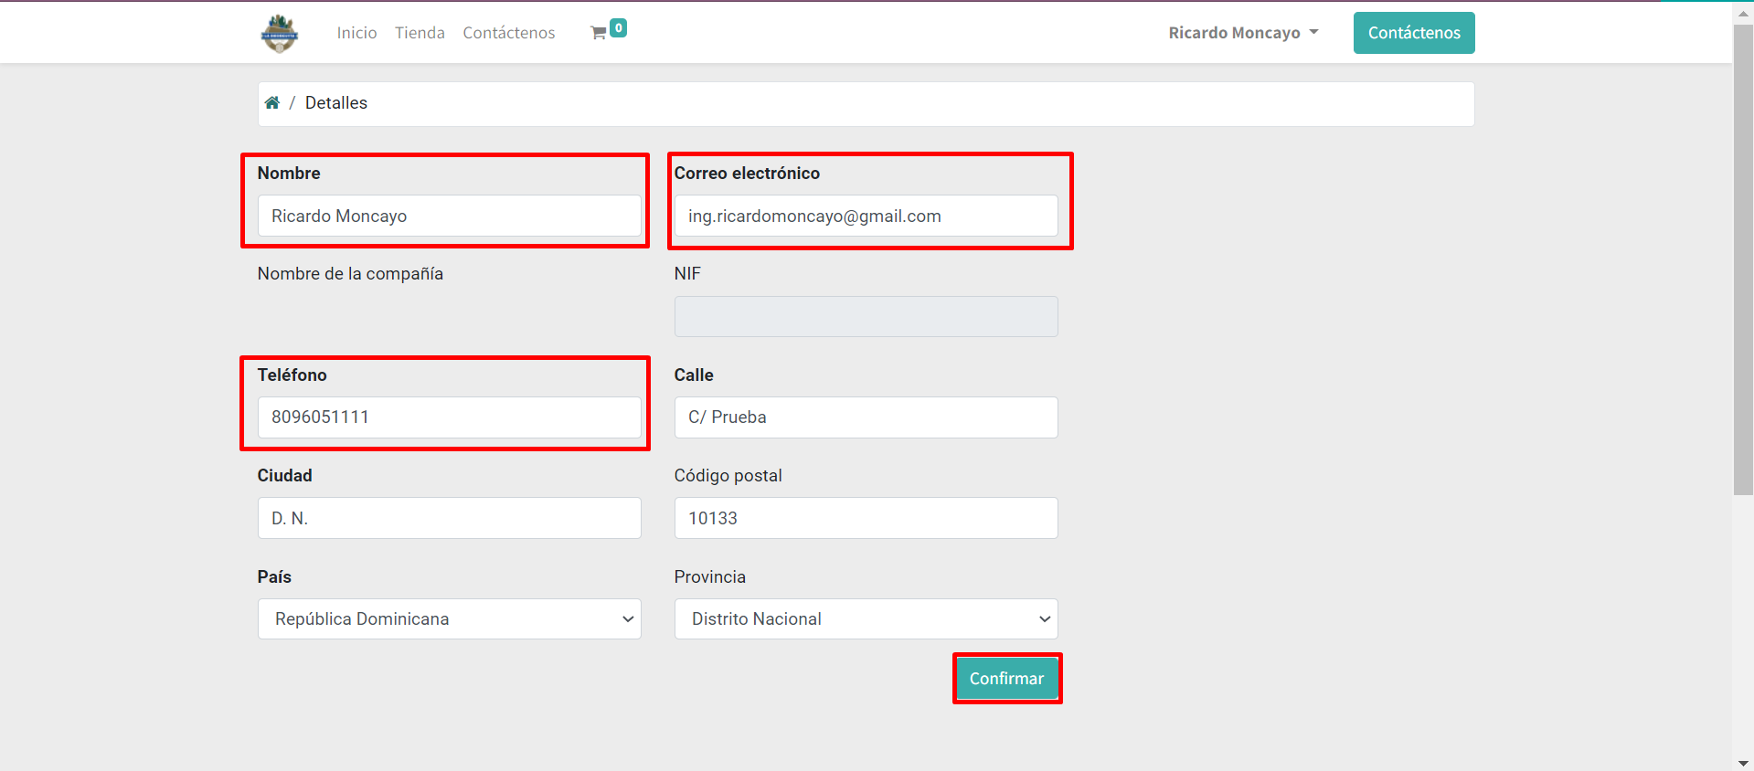Click the teal Contáctenos button
The height and width of the screenshot is (771, 1754).
tap(1414, 33)
